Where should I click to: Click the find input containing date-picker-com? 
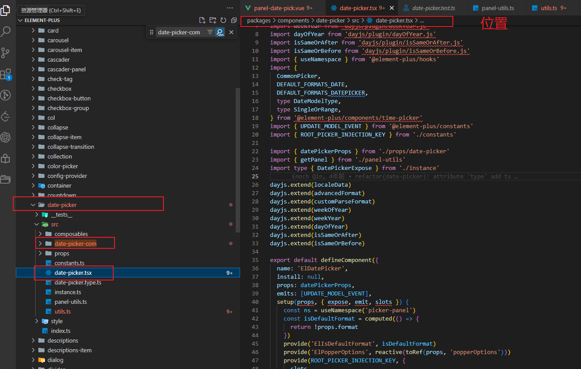click(x=180, y=32)
